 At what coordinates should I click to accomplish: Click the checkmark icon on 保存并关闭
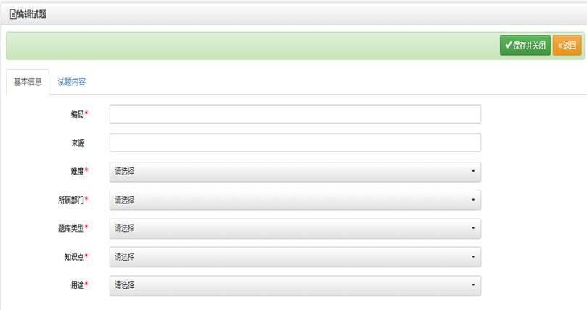click(x=509, y=46)
